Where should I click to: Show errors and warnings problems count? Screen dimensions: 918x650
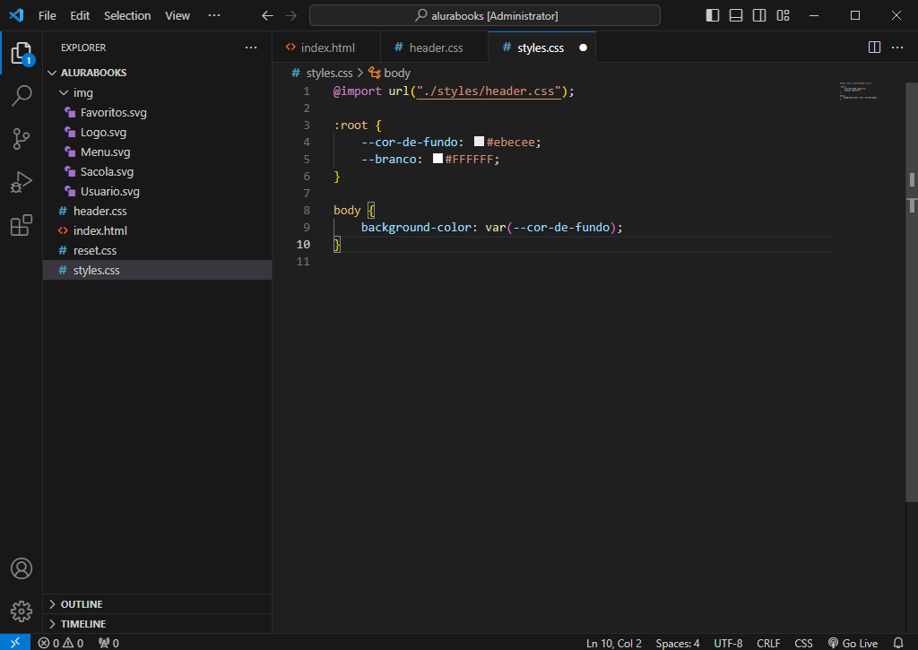pos(61,643)
